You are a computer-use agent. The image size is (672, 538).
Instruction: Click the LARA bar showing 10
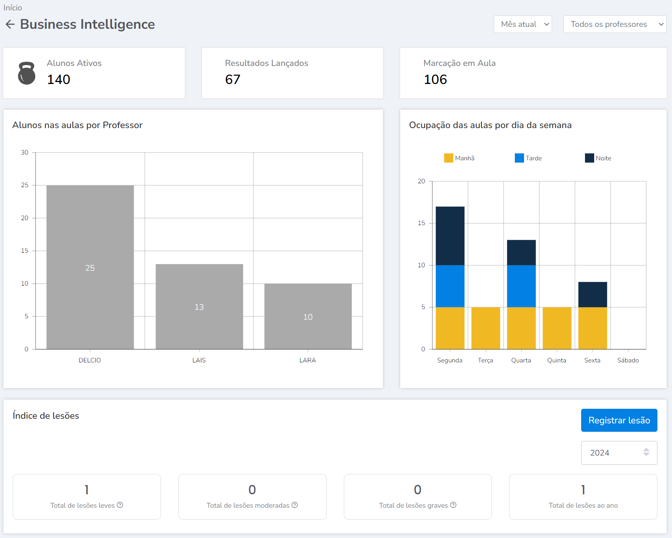[308, 316]
